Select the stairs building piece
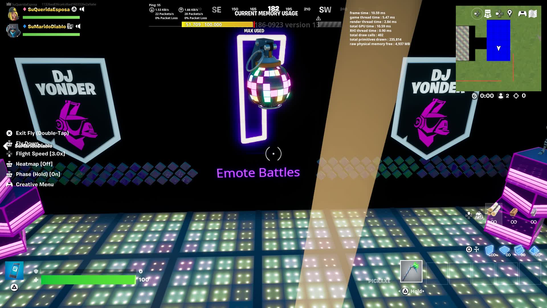Viewport: 547px width, 308px height. pos(519,250)
